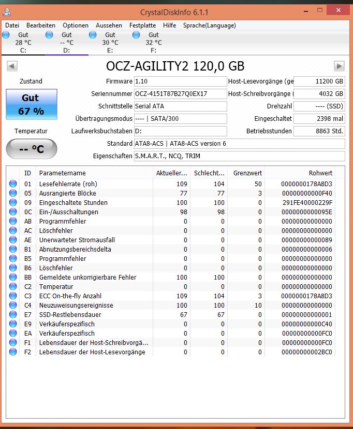Click the Rohwert column header
This screenshot has width=353, height=429.
(x=300, y=173)
